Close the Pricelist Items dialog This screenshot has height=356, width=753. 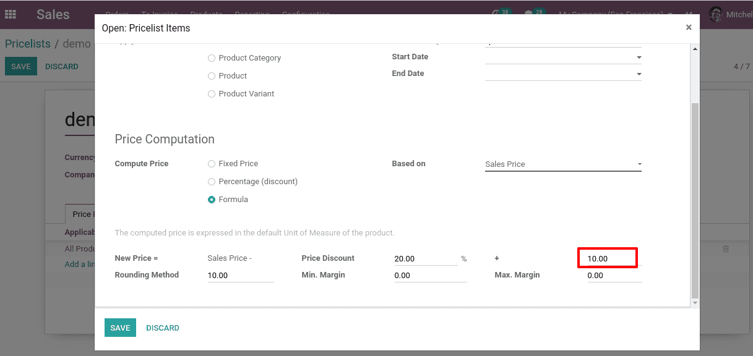[x=689, y=27]
